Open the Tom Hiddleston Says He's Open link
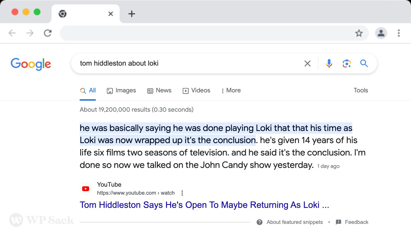The height and width of the screenshot is (236, 411). point(204,205)
